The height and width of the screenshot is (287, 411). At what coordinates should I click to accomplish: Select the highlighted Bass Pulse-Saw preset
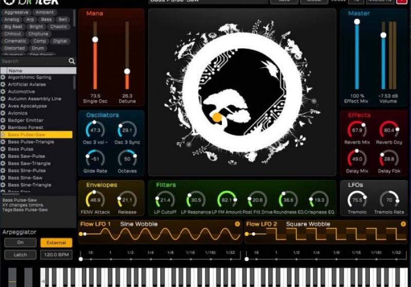(x=36, y=135)
